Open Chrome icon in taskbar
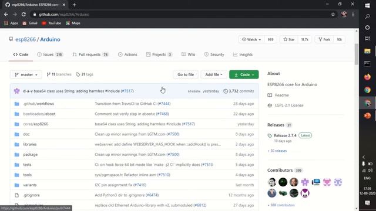 (367, 90)
